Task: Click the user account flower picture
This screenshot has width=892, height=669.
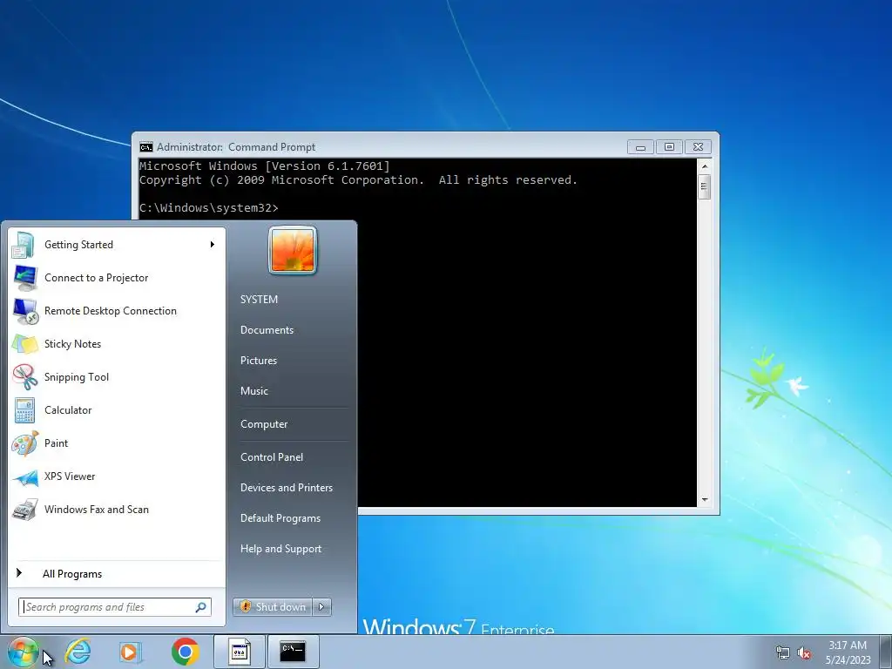Action: coord(293,250)
